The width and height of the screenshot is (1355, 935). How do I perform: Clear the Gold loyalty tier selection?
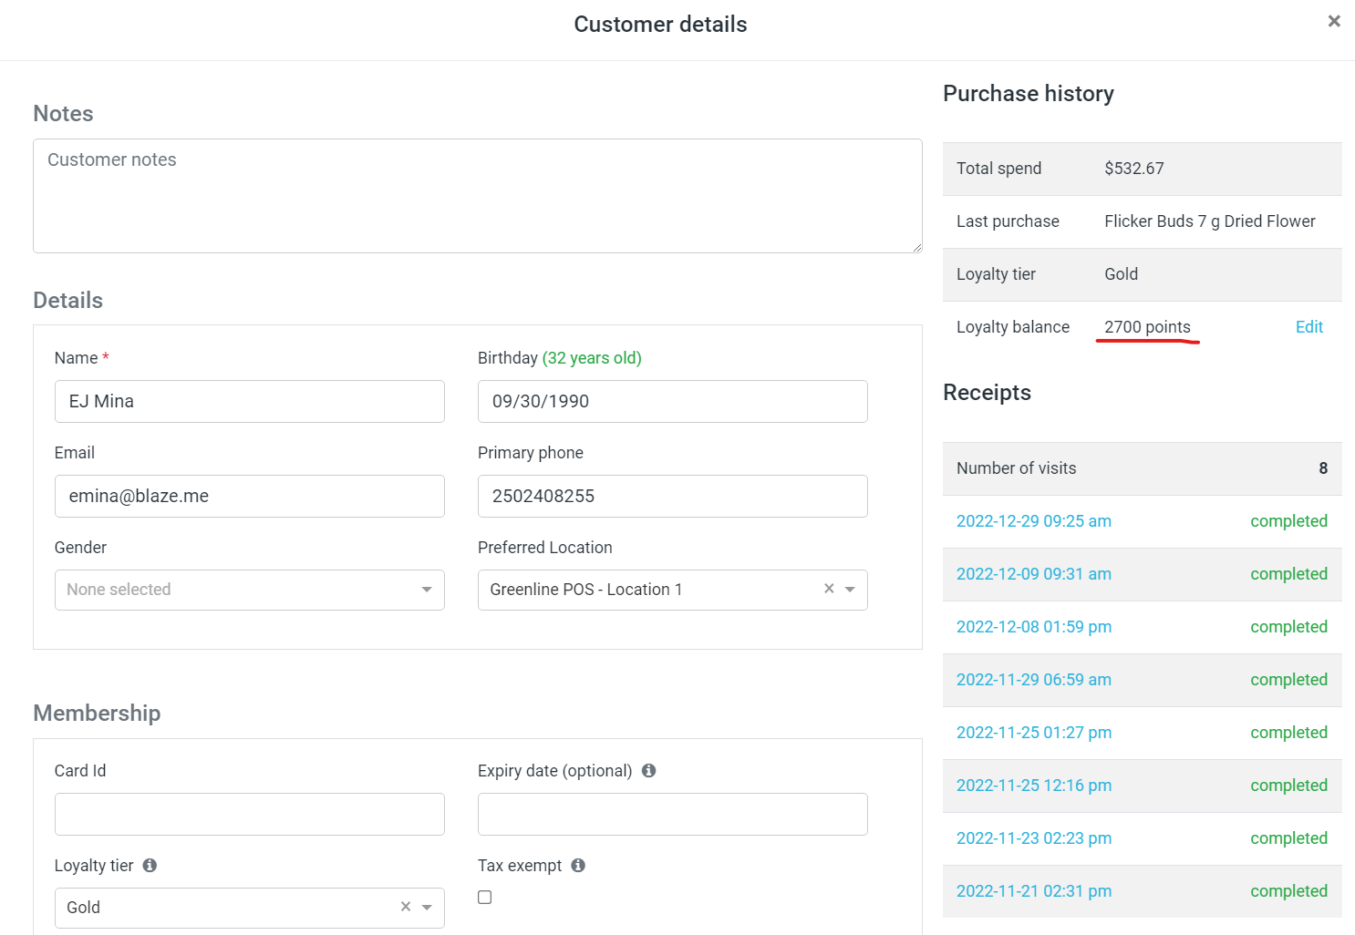(406, 907)
